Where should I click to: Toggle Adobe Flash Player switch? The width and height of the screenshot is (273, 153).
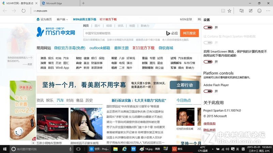[208, 91]
